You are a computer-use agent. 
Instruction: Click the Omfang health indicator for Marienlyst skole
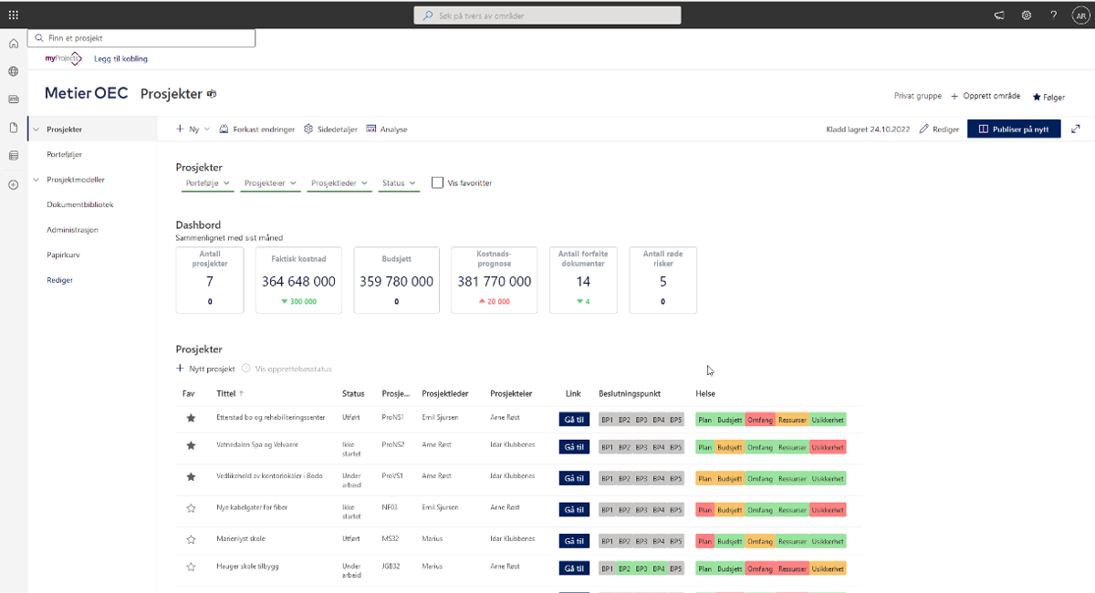point(760,540)
